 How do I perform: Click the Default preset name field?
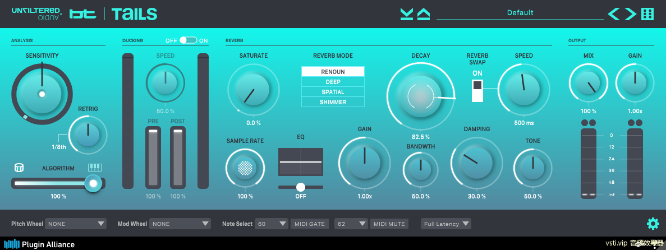click(x=520, y=13)
